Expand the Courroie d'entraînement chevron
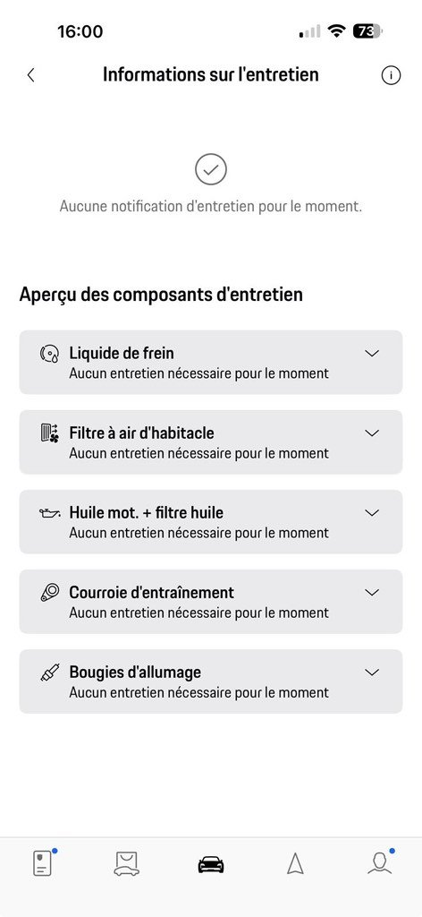Screen dimensions: 422x917 pos(372,593)
